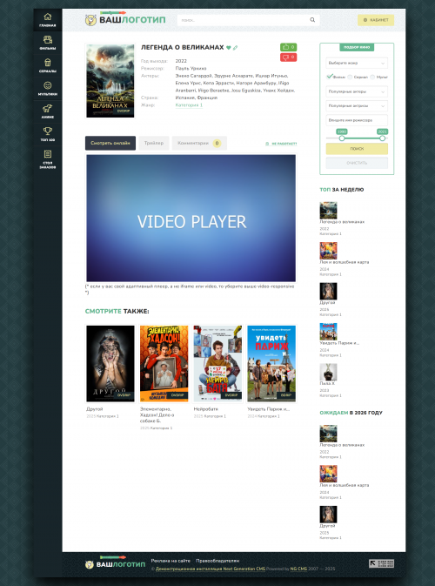Switch to the Комментарии tab

(199, 143)
